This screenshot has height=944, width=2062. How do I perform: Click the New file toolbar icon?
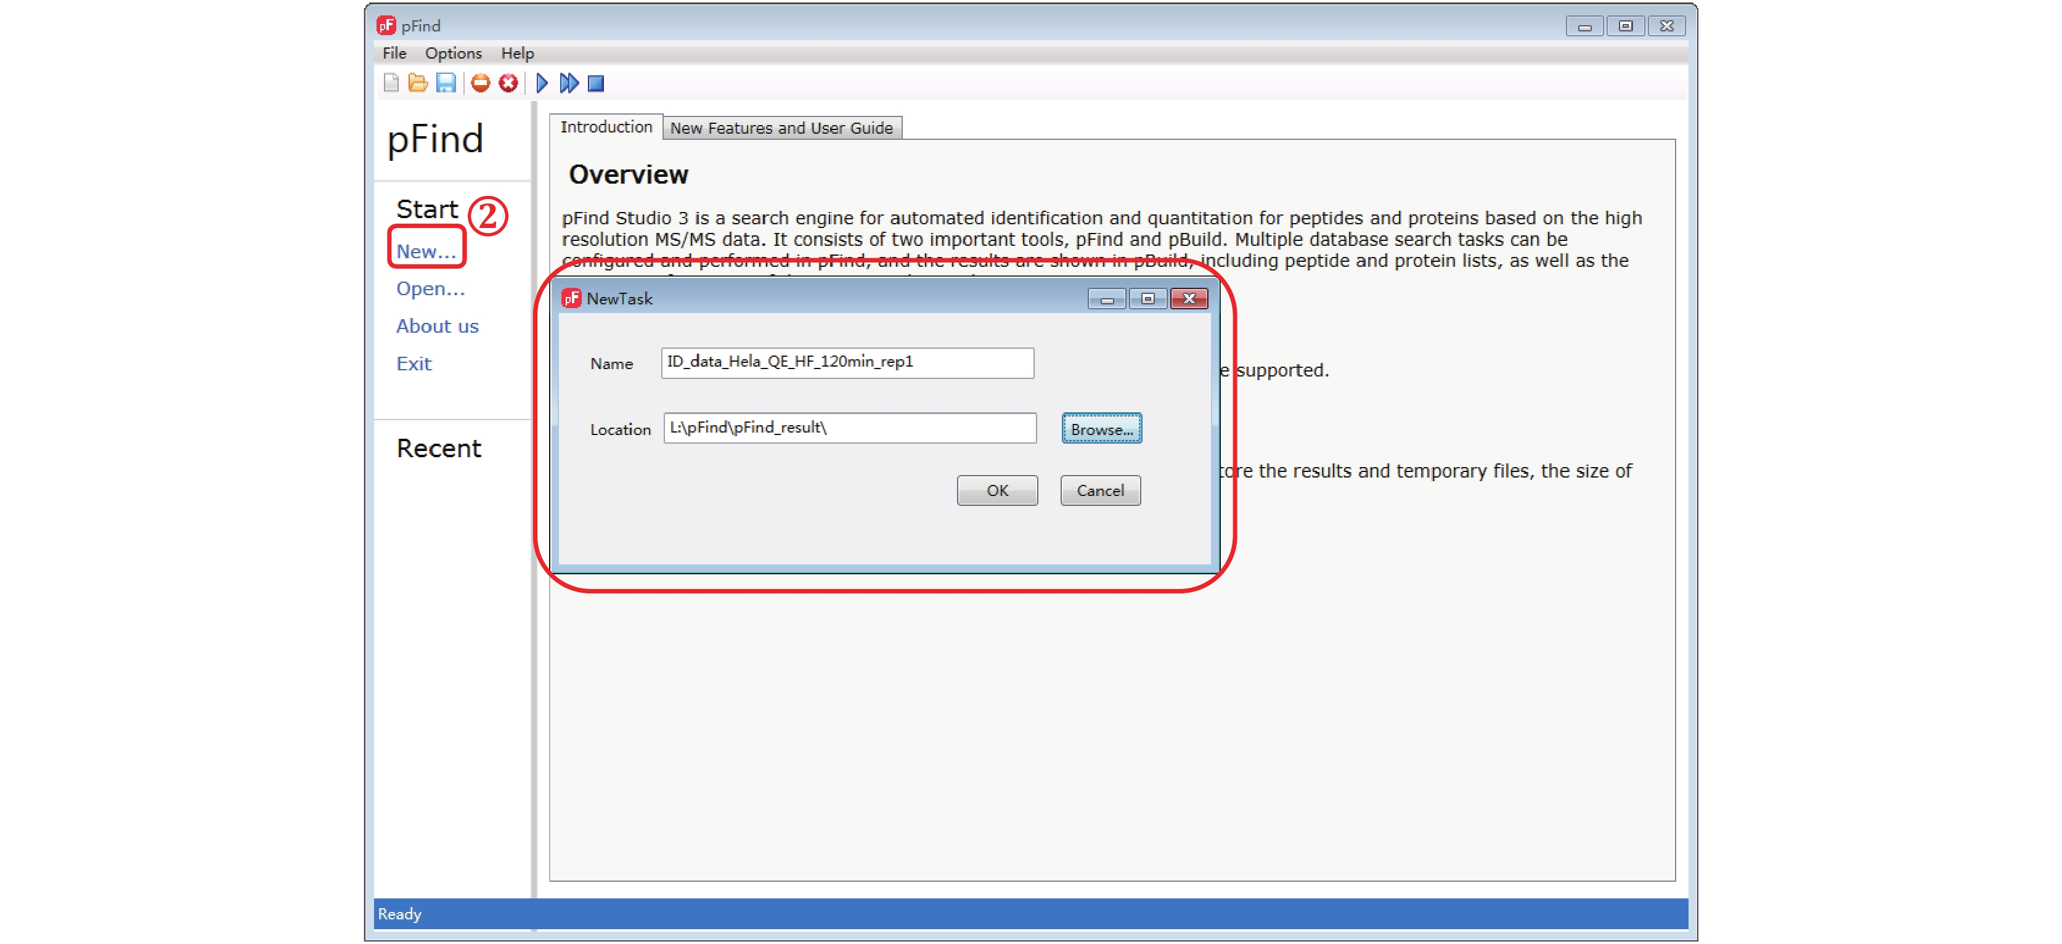391,83
